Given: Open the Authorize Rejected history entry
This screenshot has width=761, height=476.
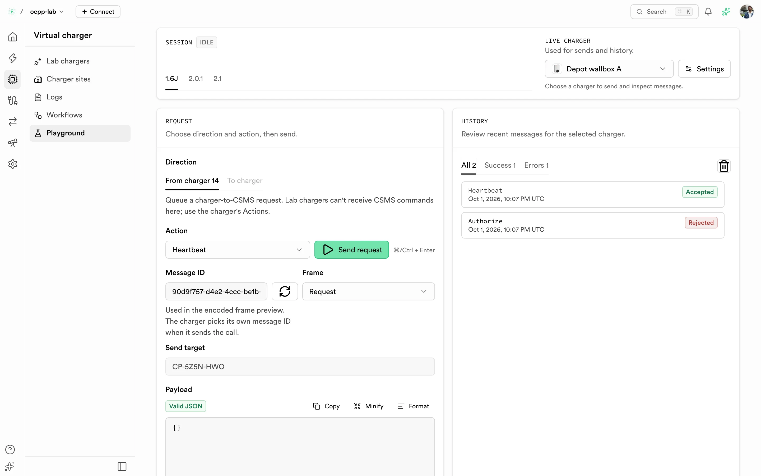Looking at the screenshot, I should pos(592,225).
